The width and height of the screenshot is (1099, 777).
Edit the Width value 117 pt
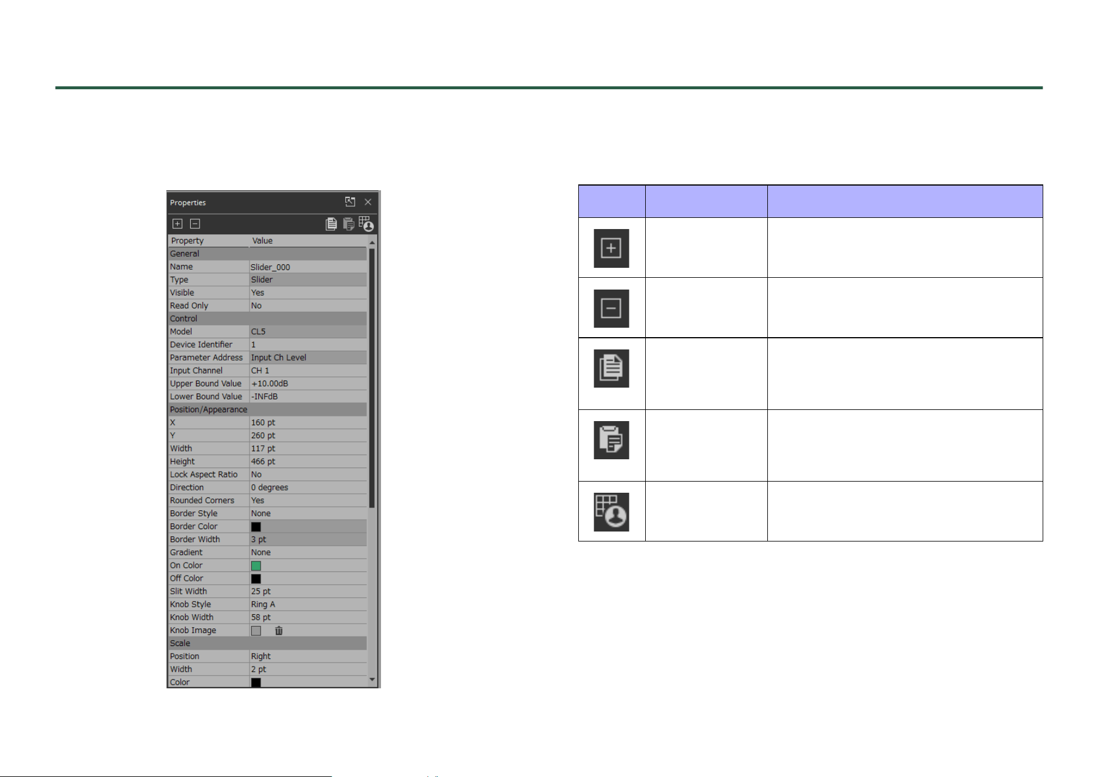pos(308,448)
